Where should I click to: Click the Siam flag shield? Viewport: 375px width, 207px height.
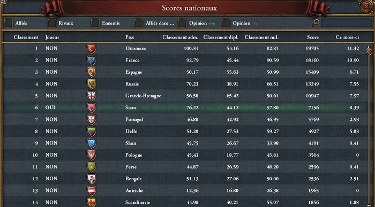tap(92, 108)
